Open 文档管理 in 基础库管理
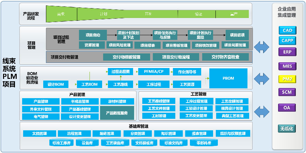The height and width of the screenshot is (153, 306). click(39, 134)
